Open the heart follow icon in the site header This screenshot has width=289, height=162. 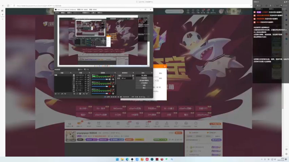(193, 11)
